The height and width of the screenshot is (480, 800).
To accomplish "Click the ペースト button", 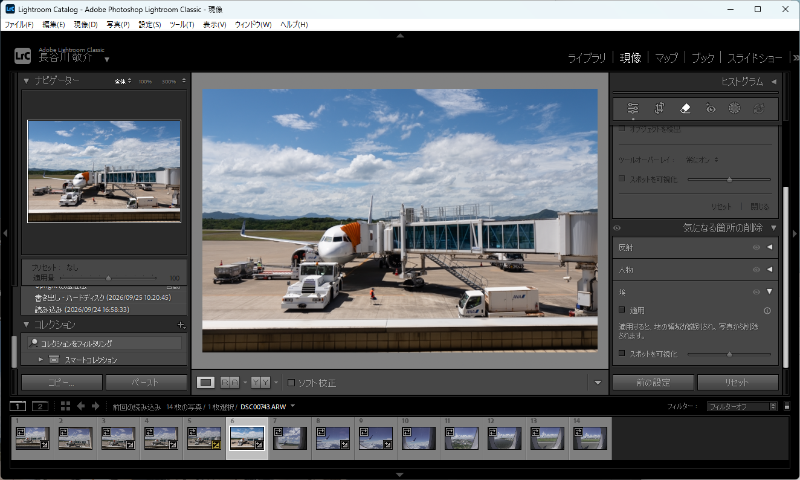I will tap(146, 383).
